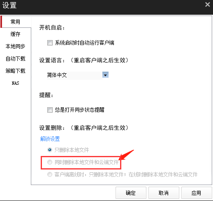Select 只删除本地文件 radio button
213x201 pixels.
tap(50, 150)
